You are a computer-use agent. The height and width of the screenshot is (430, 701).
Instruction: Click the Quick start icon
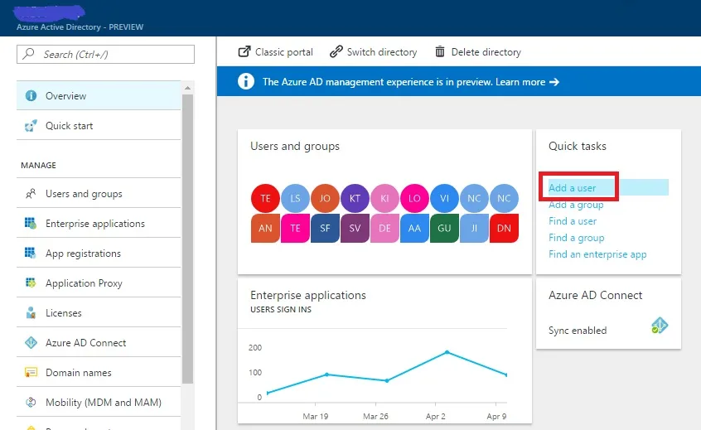point(31,126)
